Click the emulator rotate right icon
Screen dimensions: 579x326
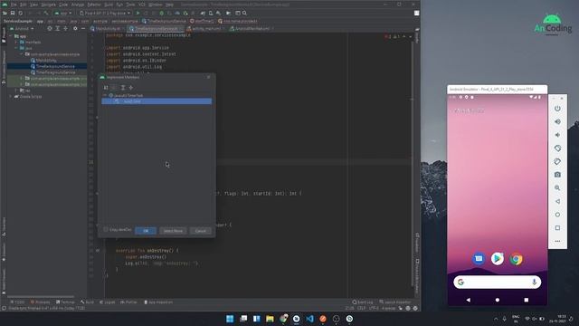(557, 161)
